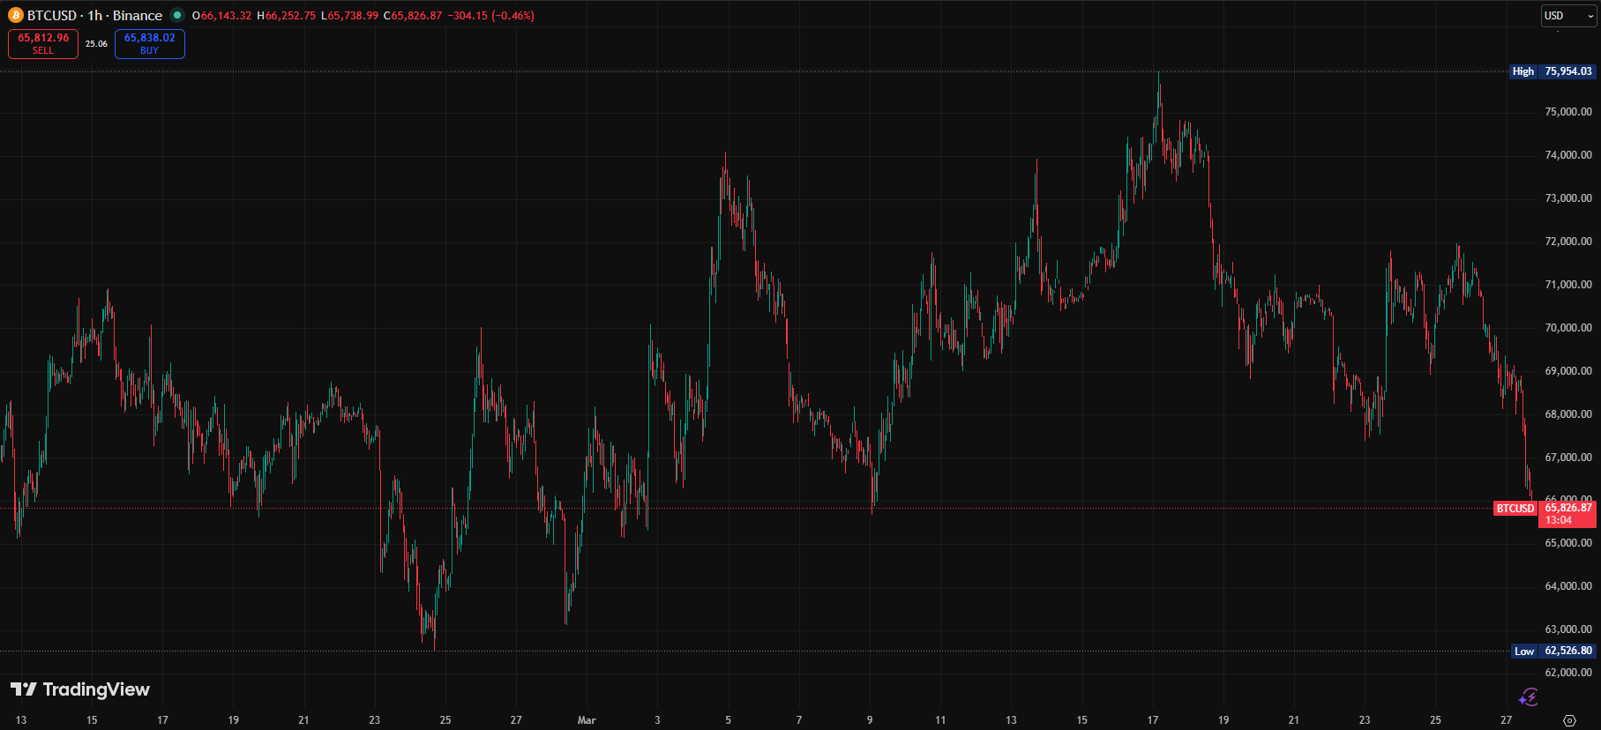The width and height of the screenshot is (1601, 730).
Task: Click the close value C65,826.87
Action: click(x=413, y=16)
